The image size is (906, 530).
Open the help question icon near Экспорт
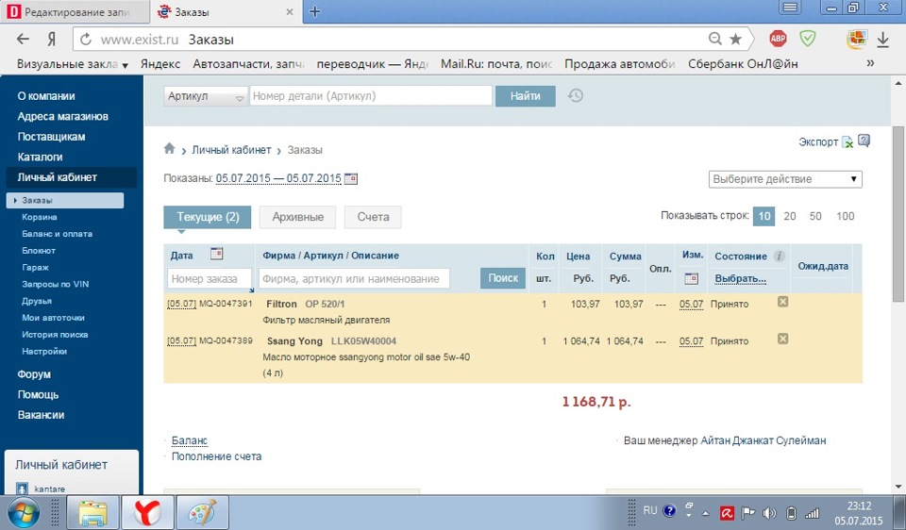864,141
